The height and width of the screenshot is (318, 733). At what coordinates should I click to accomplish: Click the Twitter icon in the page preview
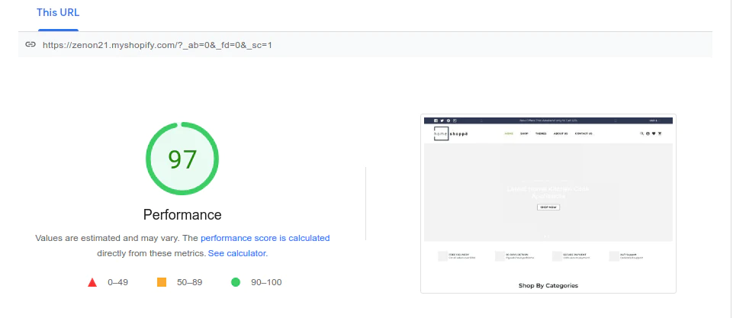(442, 120)
